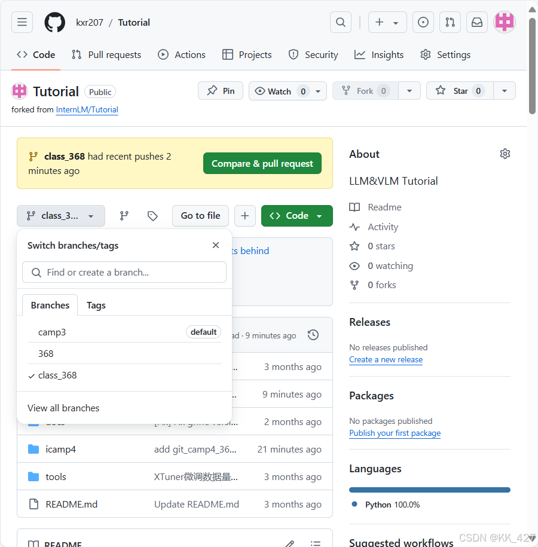Open the Activity link in About
The height and width of the screenshot is (547, 538).
tap(374, 227)
